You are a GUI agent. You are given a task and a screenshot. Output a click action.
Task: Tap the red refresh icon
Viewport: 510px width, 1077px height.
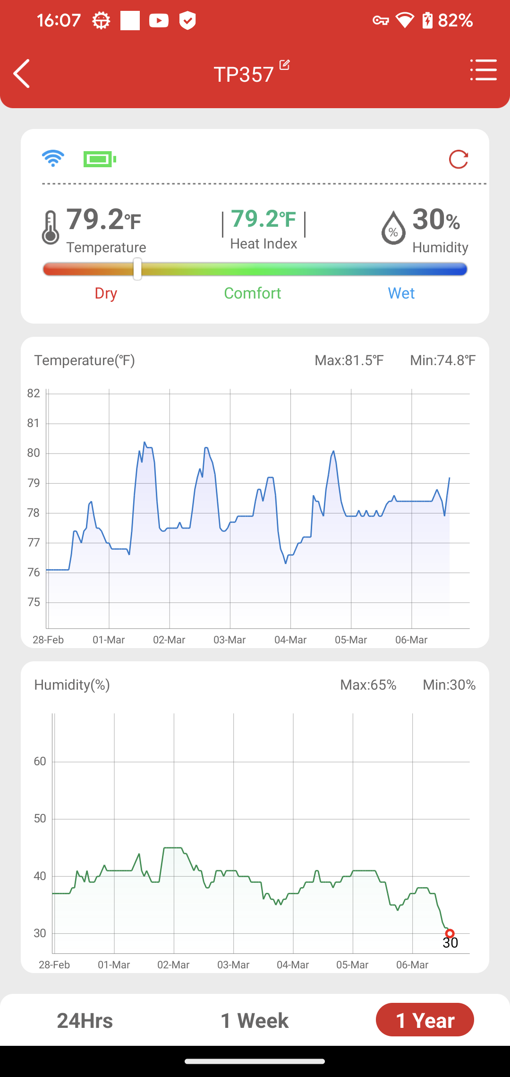(459, 160)
